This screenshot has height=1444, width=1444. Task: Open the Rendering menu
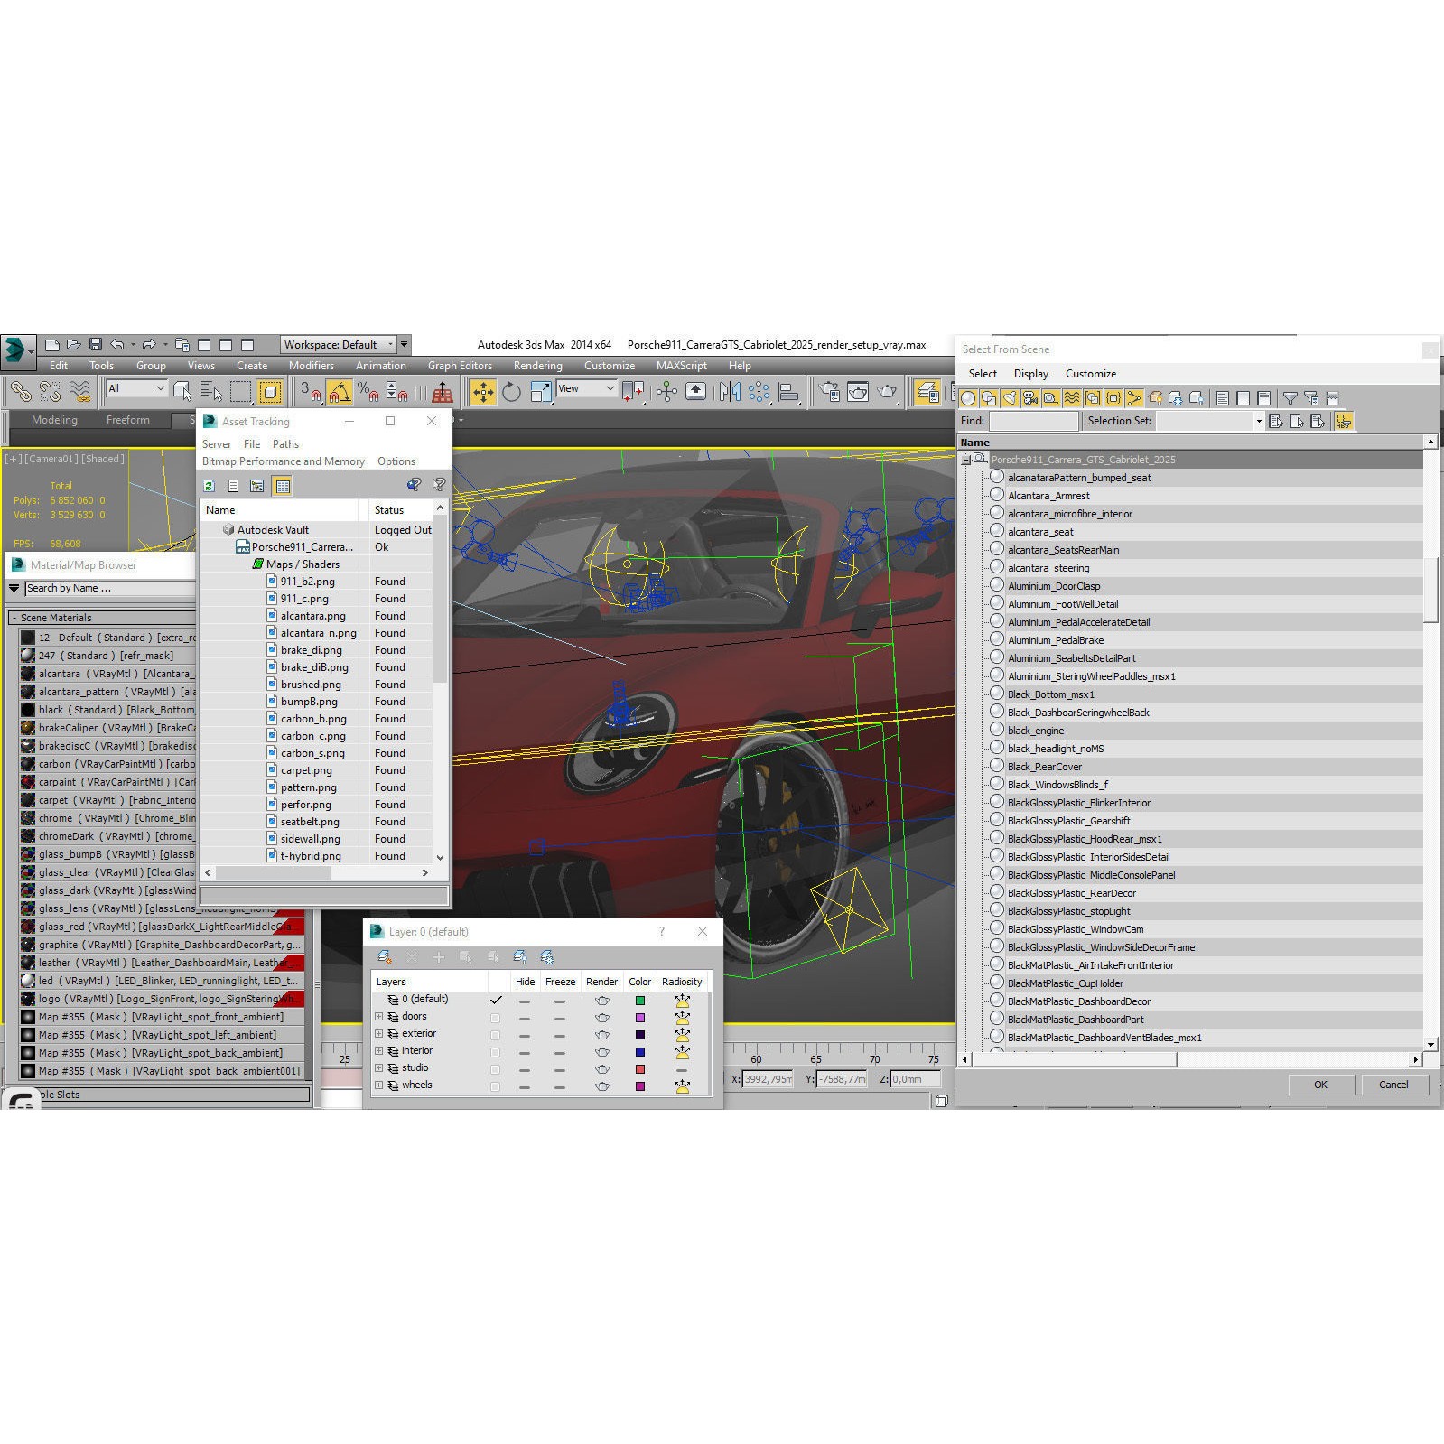point(537,366)
